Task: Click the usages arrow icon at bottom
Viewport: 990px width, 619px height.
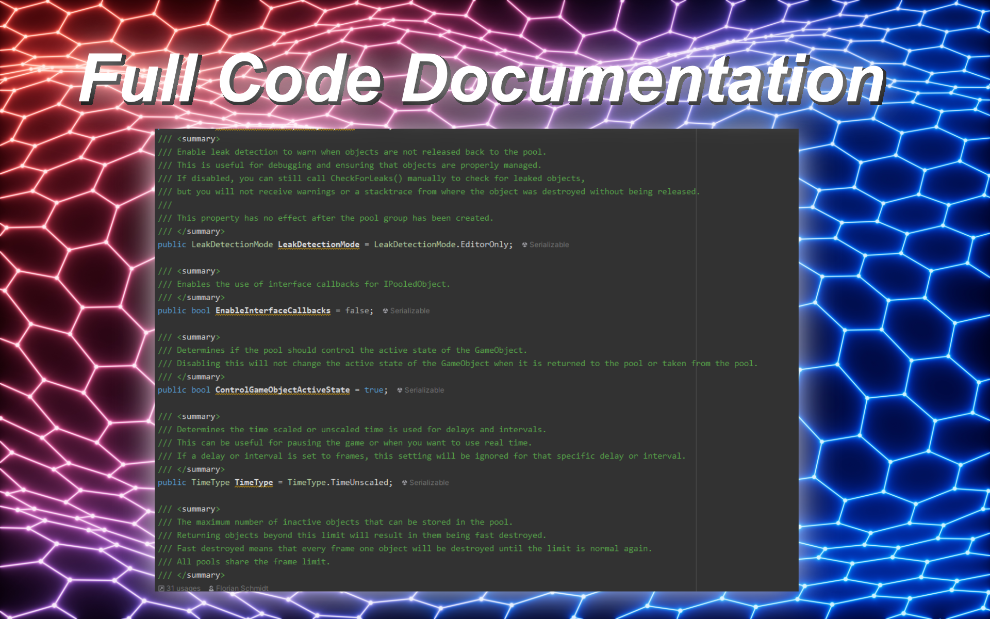Action: pyautogui.click(x=161, y=588)
